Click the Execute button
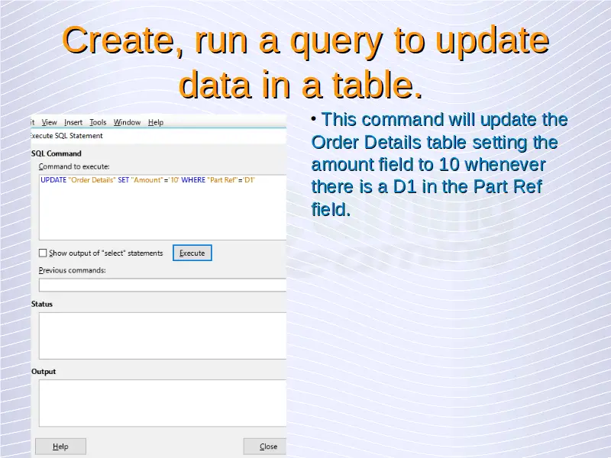The image size is (611, 458). click(x=192, y=253)
